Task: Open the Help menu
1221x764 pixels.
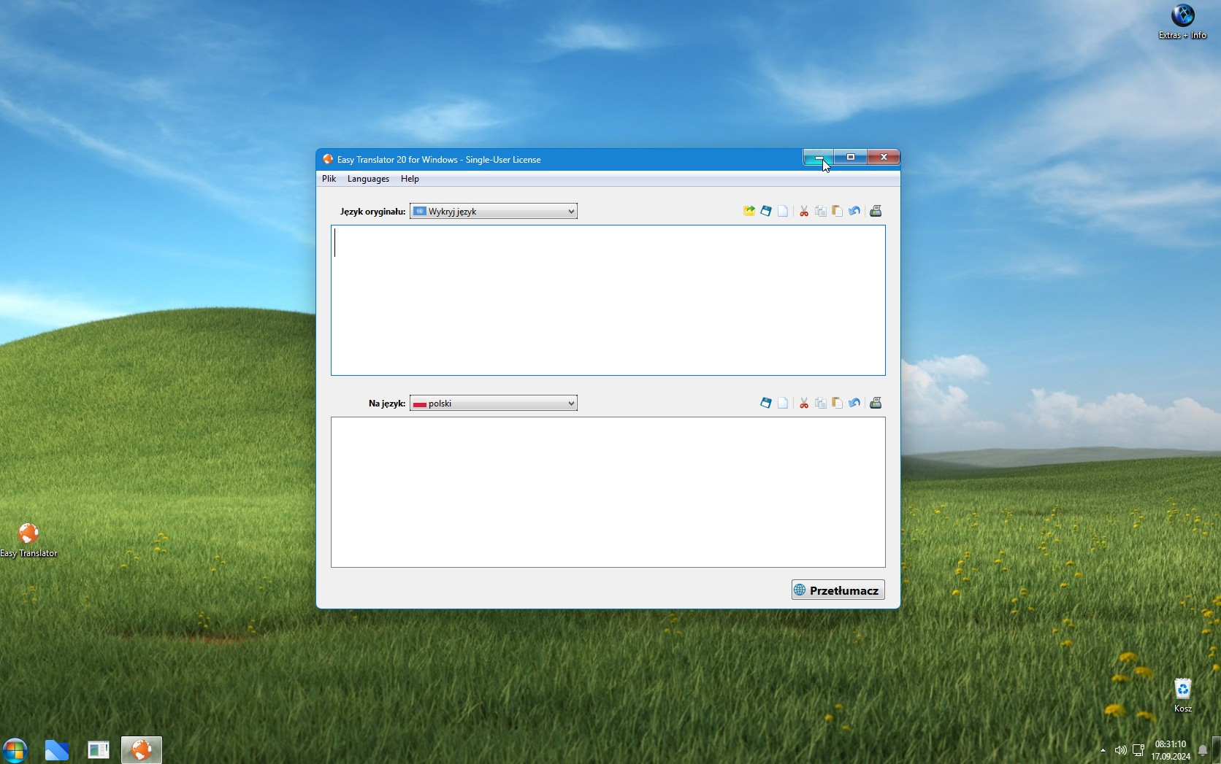Action: [410, 179]
